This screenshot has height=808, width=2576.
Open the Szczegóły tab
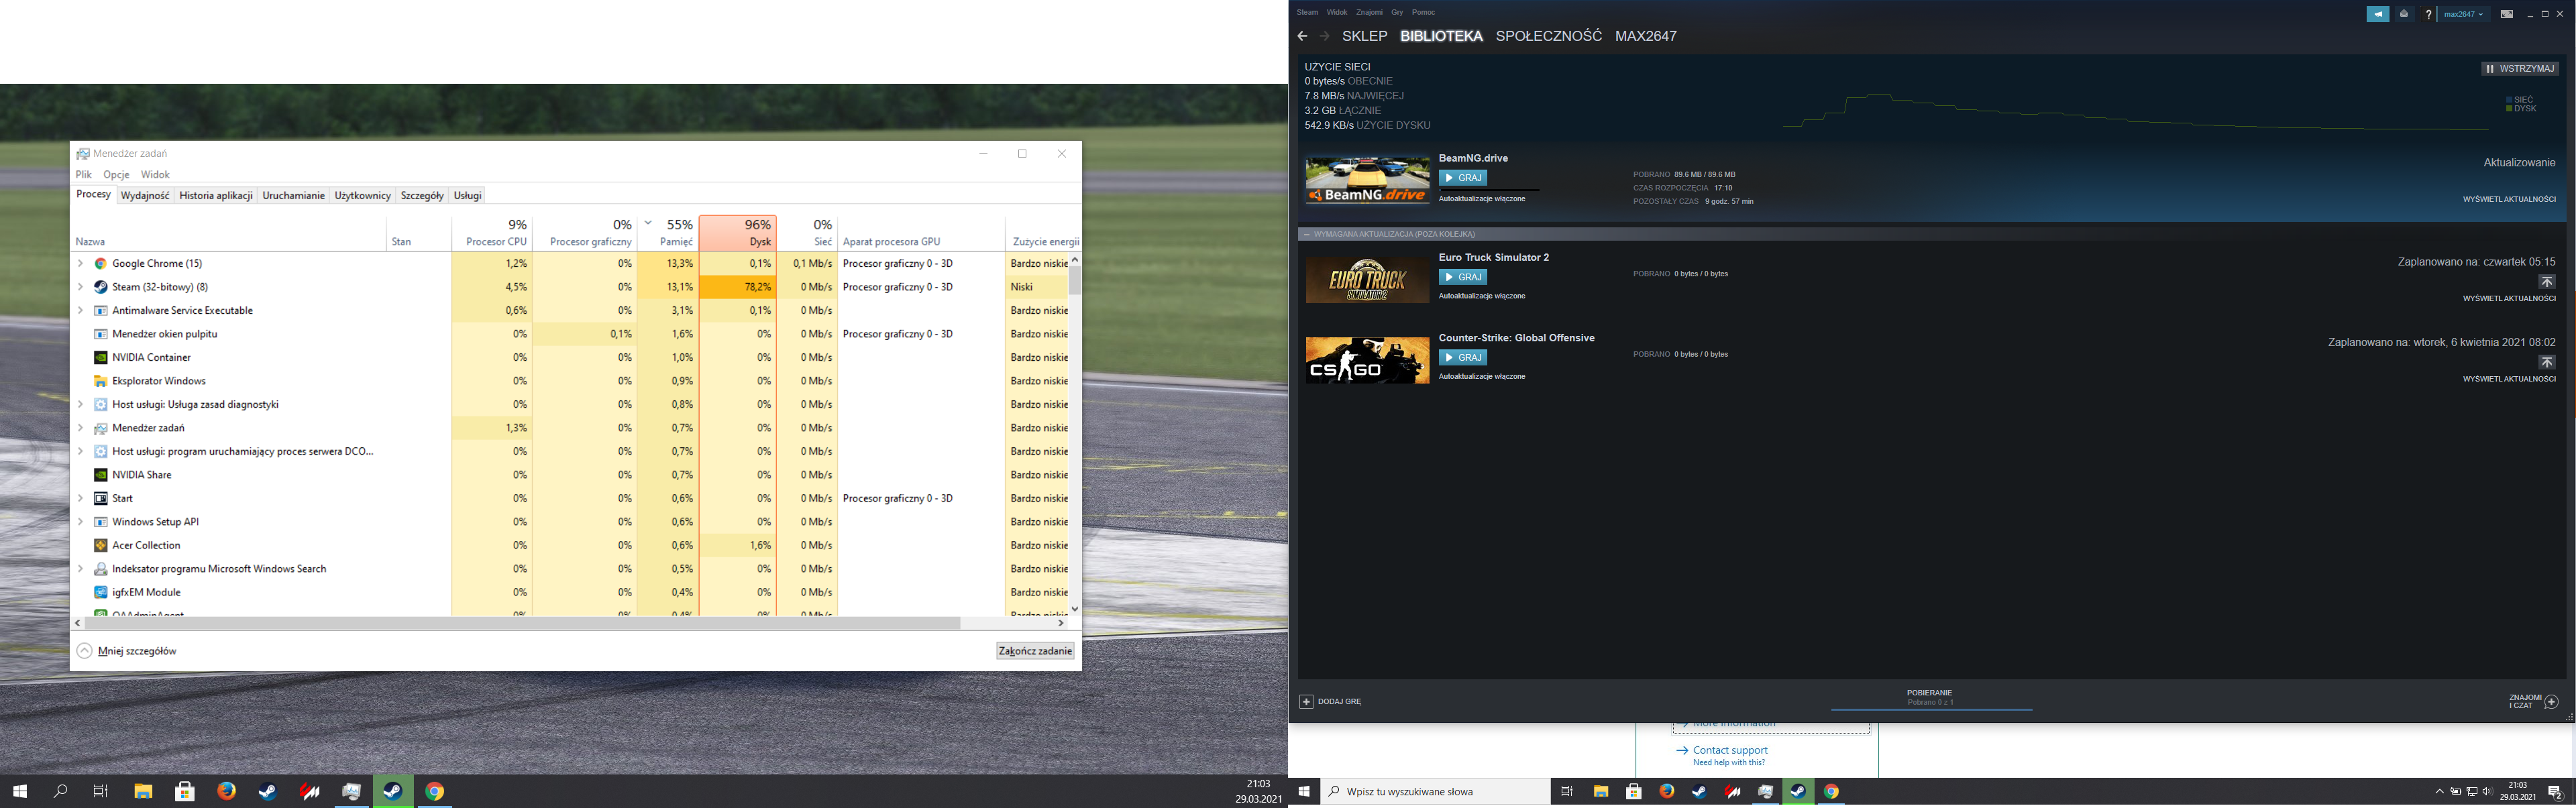(422, 196)
